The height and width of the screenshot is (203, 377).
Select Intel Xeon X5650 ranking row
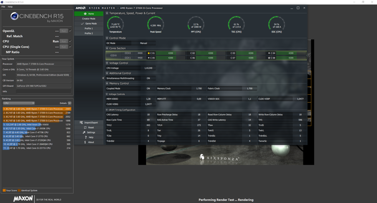(x=37, y=124)
